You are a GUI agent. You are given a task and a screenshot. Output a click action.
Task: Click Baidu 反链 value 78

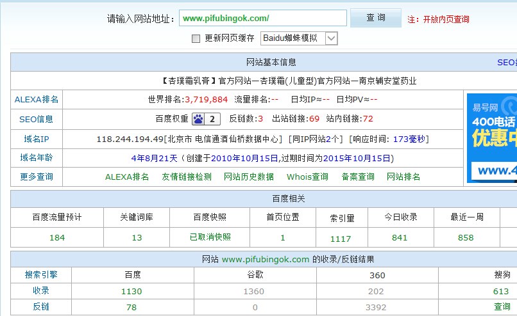(131, 307)
